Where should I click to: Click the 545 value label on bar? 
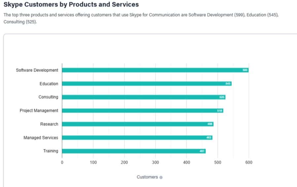228,84
